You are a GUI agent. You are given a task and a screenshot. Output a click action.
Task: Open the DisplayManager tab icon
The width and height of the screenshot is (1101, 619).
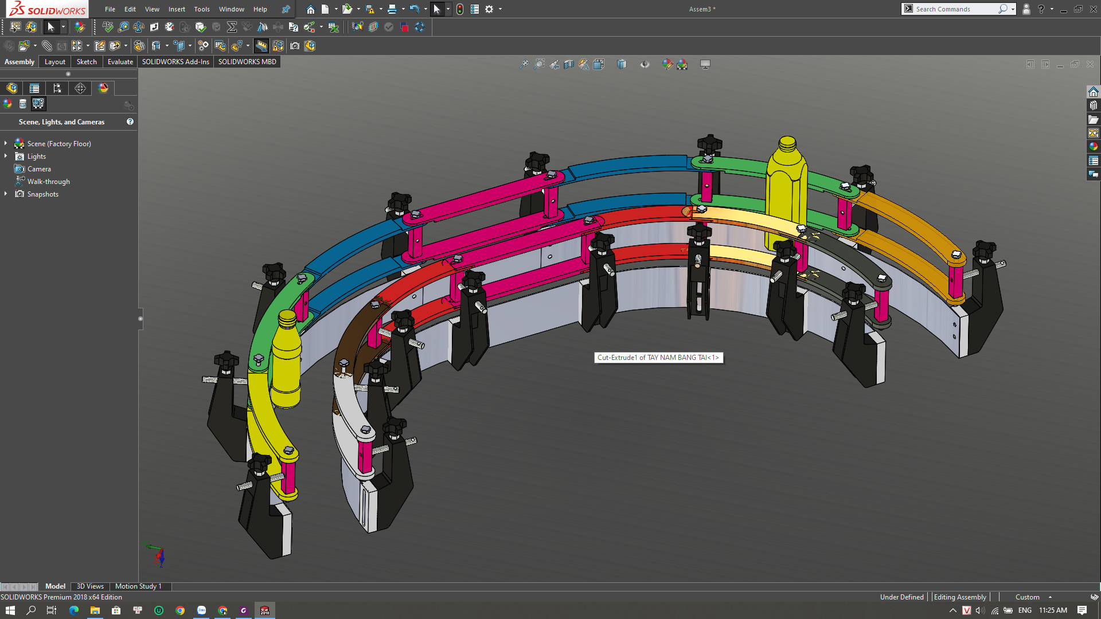tap(103, 88)
